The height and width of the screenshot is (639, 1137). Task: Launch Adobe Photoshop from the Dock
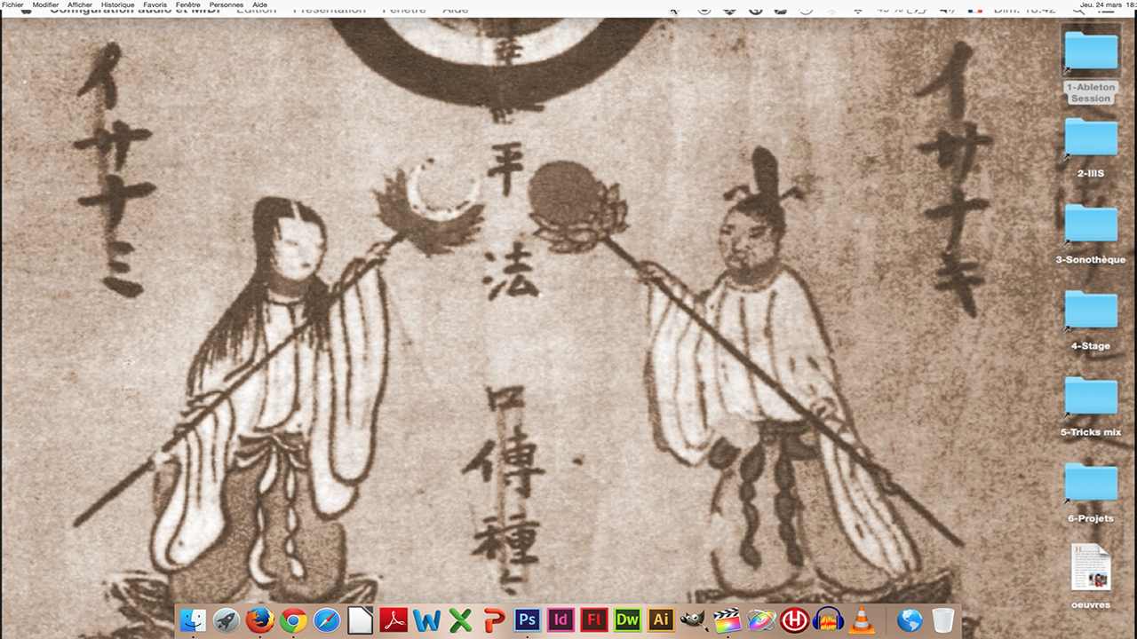[x=527, y=619]
